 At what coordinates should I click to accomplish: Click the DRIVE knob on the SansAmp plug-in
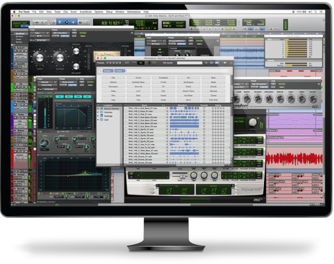coord(280,99)
